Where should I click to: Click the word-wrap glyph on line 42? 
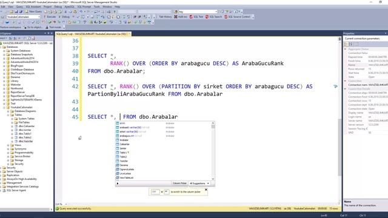335,86
